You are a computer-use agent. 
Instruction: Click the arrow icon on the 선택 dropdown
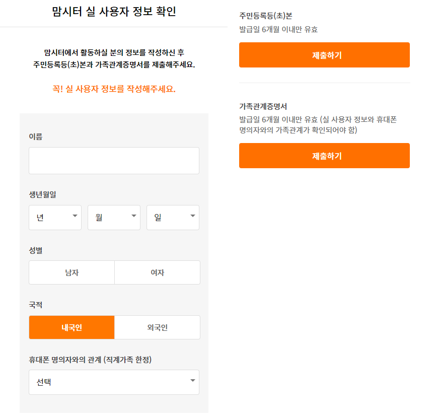click(x=192, y=381)
